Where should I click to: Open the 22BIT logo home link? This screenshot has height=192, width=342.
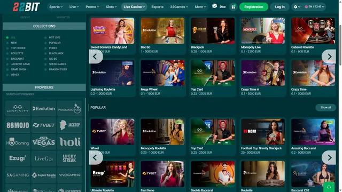coord(26,7)
